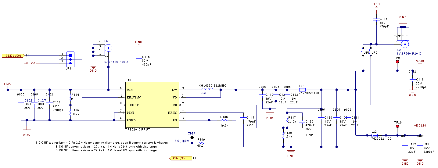Image resolution: width=438 pixels, height=168 pixels.
Task: Select the DNP label under C120
Action: 309,135
